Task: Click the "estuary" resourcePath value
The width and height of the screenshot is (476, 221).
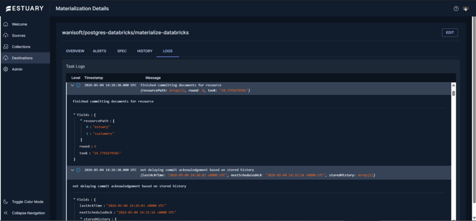Action: point(101,127)
